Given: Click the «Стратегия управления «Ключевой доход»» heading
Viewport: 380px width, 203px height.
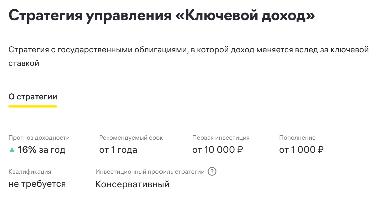Looking at the screenshot, I should [162, 16].
